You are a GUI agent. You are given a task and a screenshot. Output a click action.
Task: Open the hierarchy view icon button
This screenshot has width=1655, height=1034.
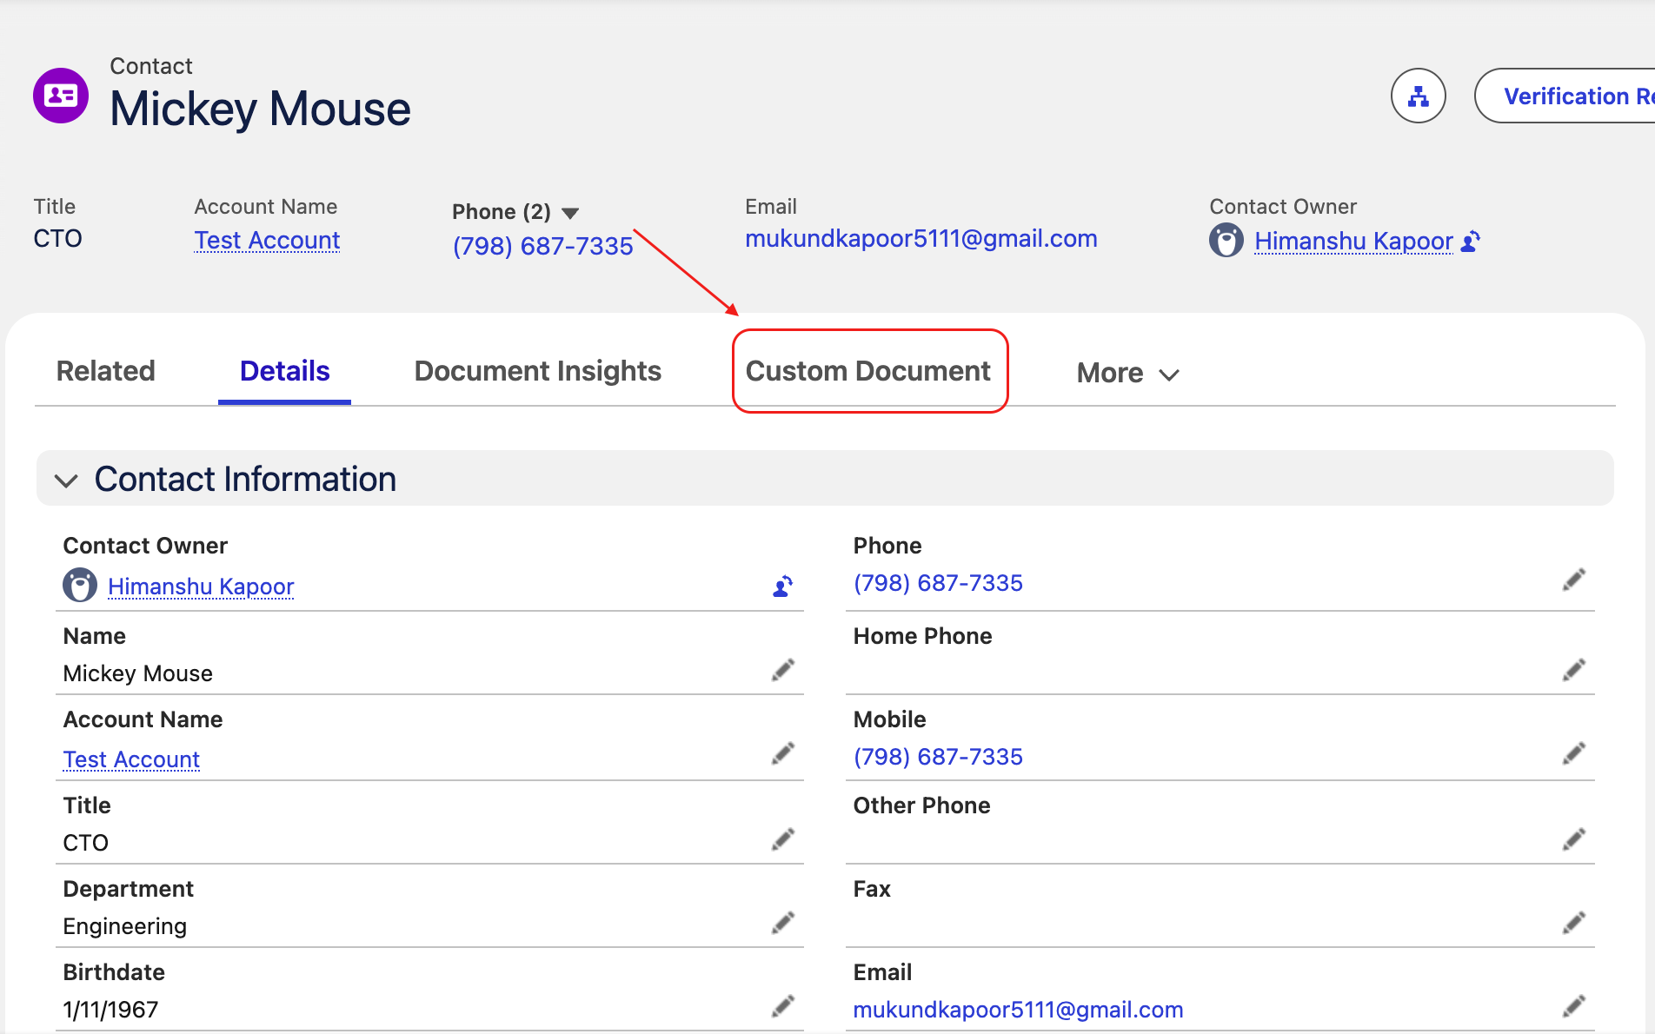tap(1418, 96)
